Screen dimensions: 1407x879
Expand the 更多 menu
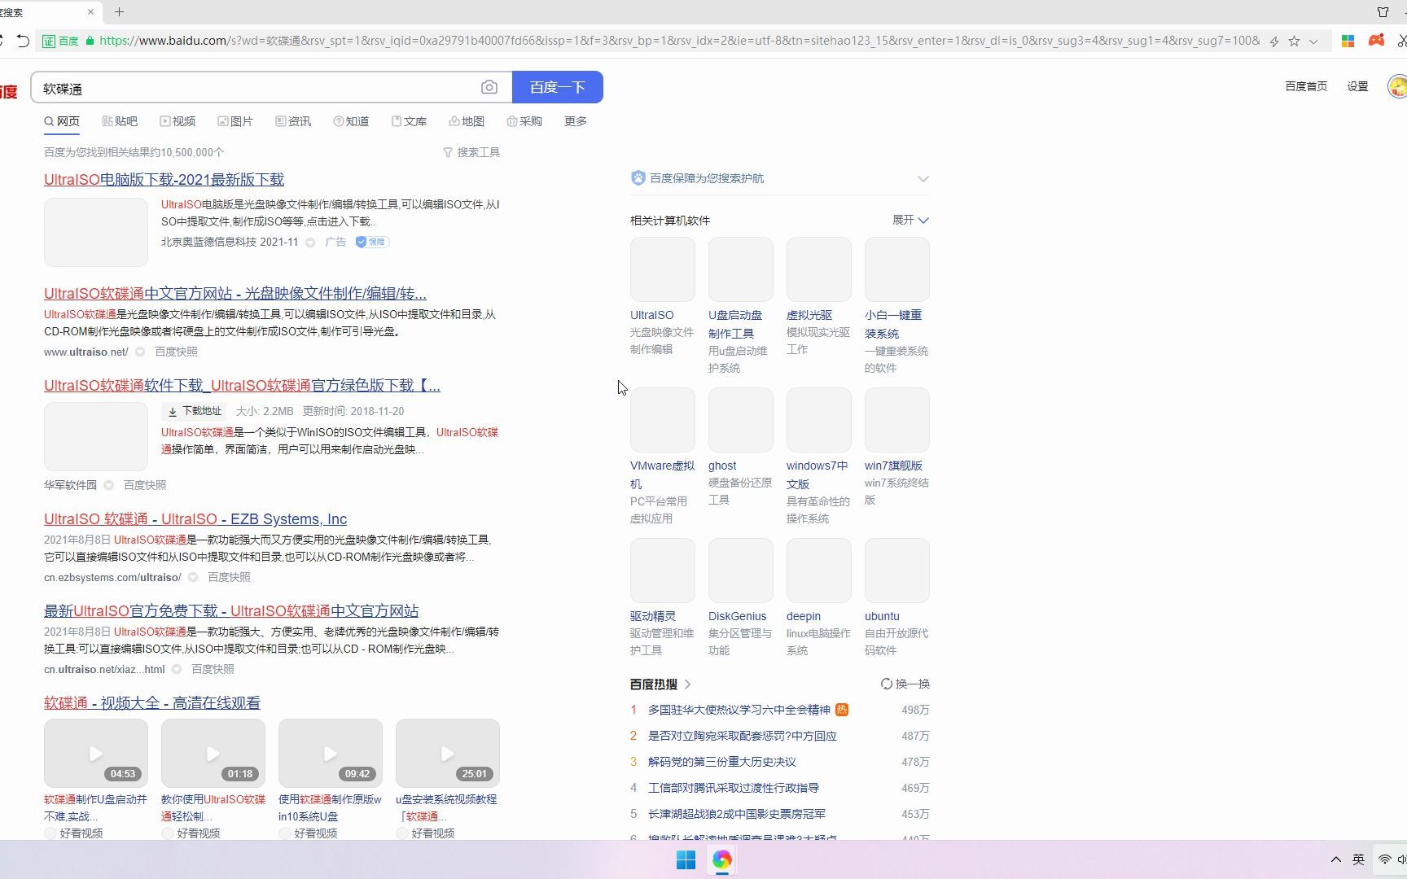576,121
